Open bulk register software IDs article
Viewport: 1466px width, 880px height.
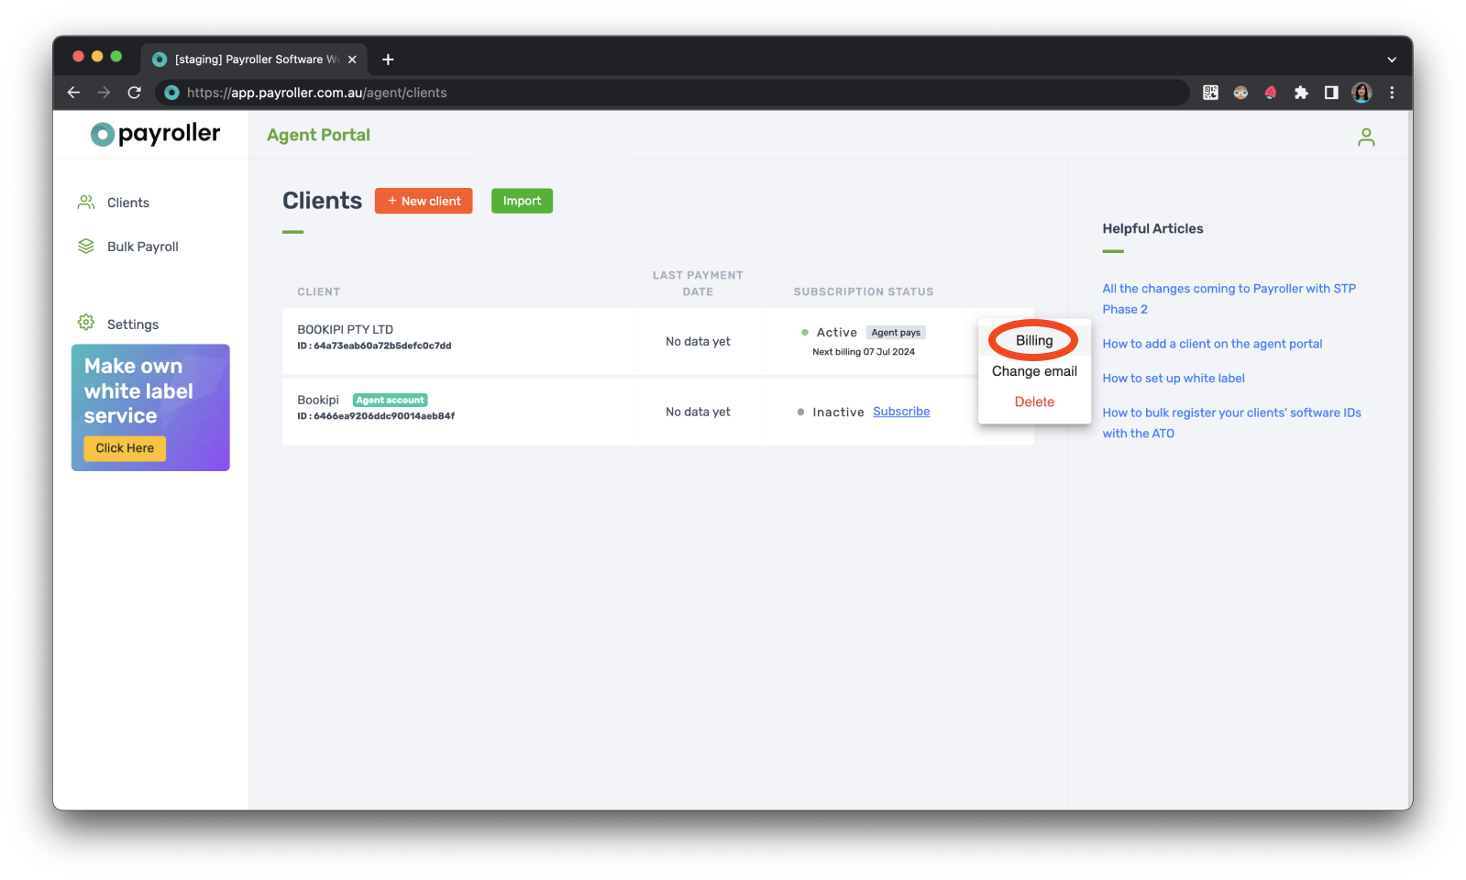[x=1231, y=423]
